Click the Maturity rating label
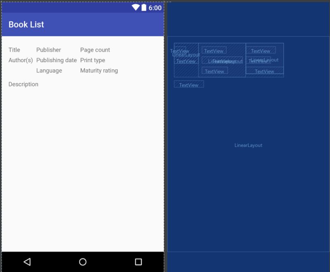 point(99,70)
